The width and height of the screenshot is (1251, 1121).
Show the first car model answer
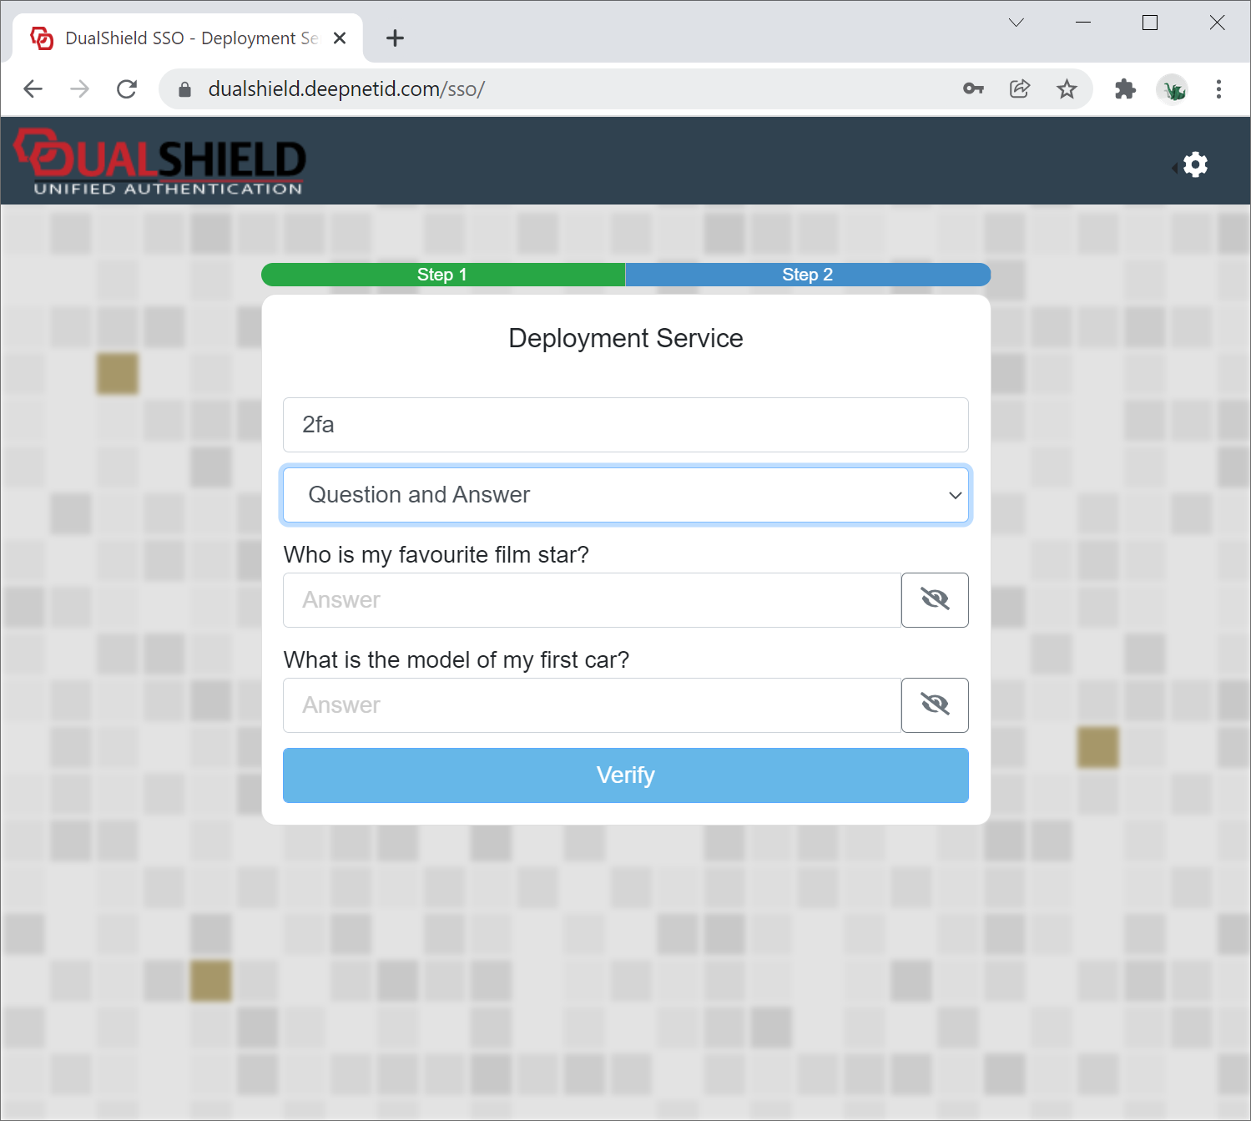[x=935, y=705]
